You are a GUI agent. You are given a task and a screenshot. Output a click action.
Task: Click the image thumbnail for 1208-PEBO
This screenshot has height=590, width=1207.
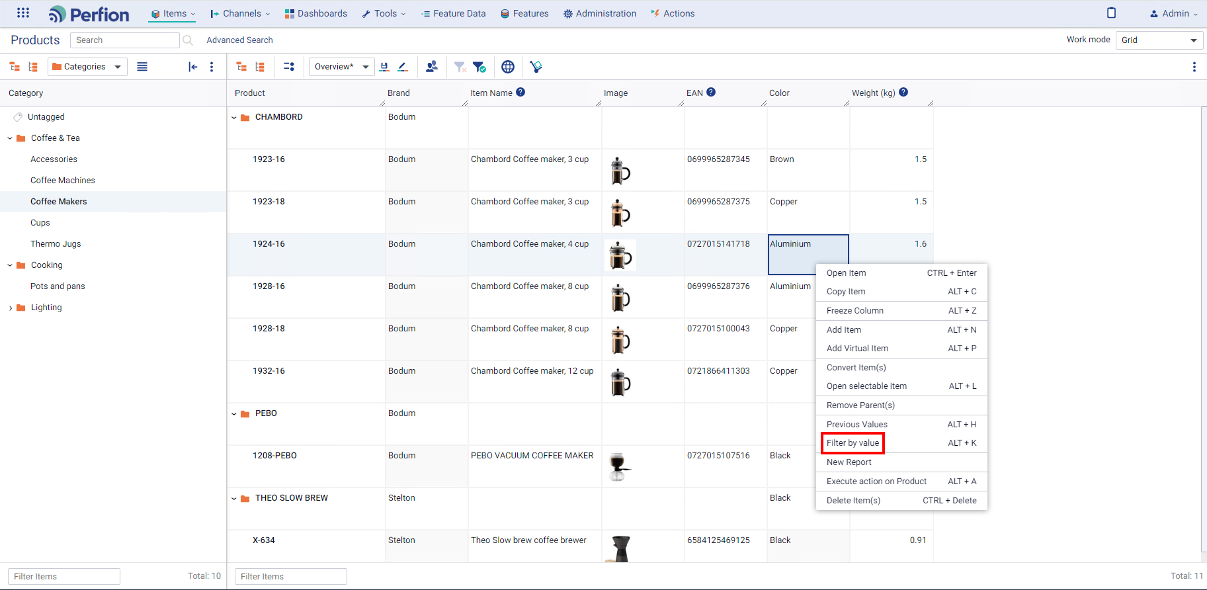[x=620, y=467]
